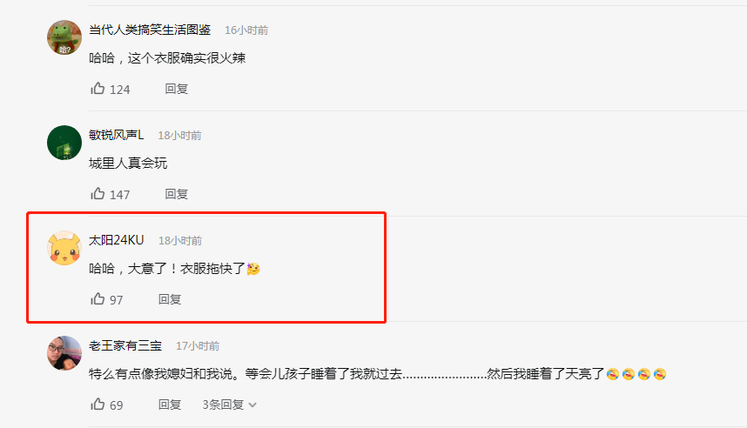Click the 124 like count
The image size is (747, 428).
click(119, 90)
